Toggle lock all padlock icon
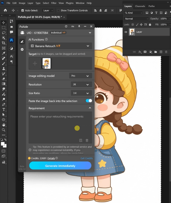Viewport: 171px width, 203px height. click(x=150, y=25)
